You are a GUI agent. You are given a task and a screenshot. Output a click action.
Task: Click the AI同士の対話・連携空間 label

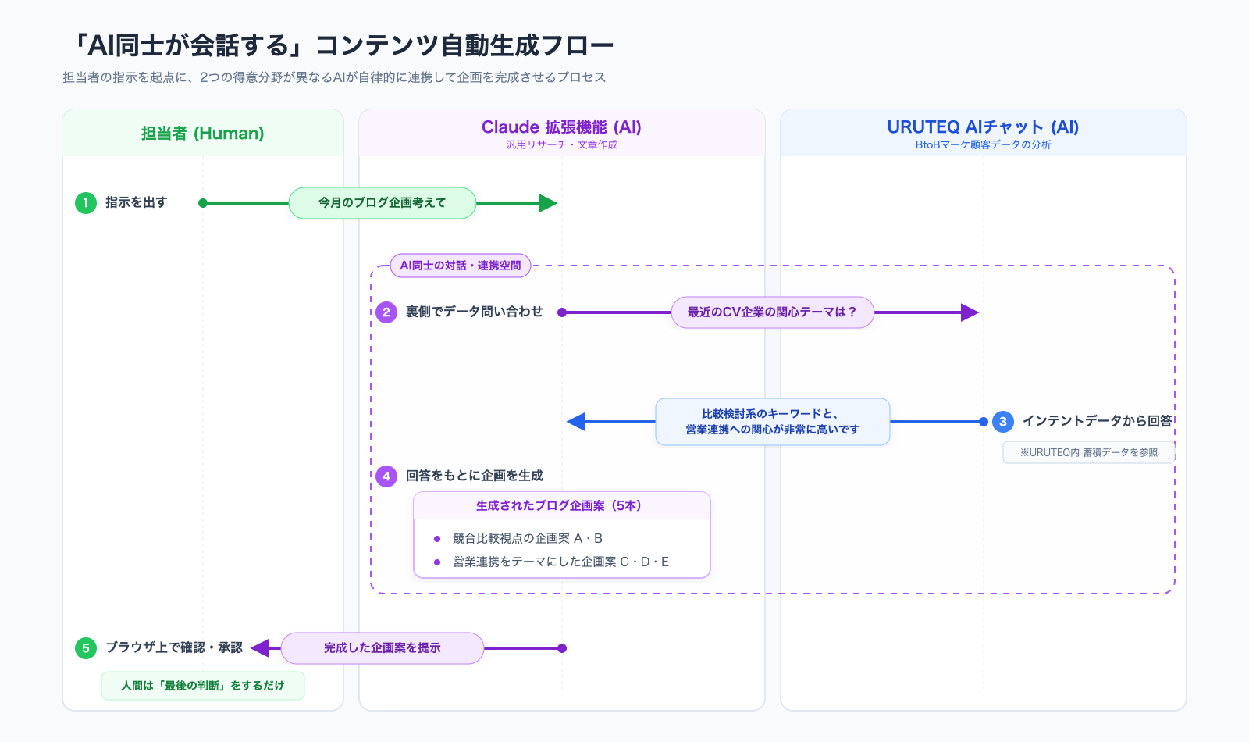click(461, 266)
